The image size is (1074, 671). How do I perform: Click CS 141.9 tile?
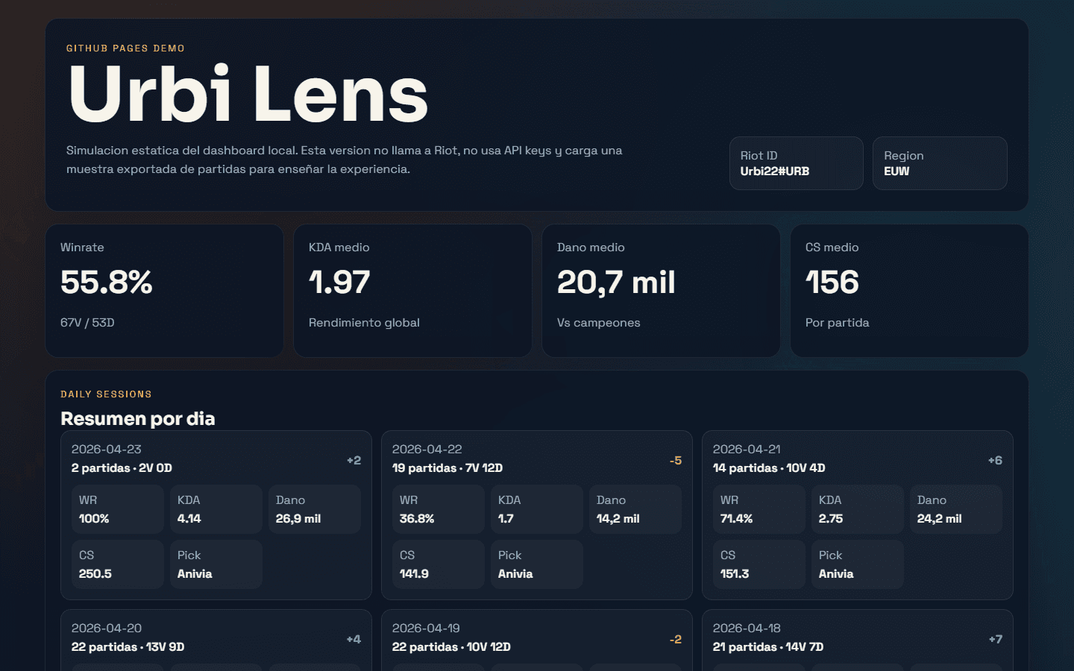tap(439, 564)
